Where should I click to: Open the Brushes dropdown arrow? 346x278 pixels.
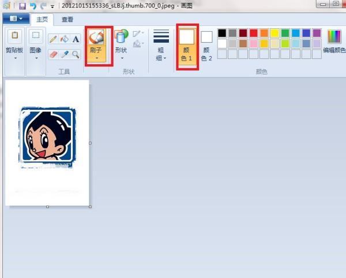tap(97, 58)
